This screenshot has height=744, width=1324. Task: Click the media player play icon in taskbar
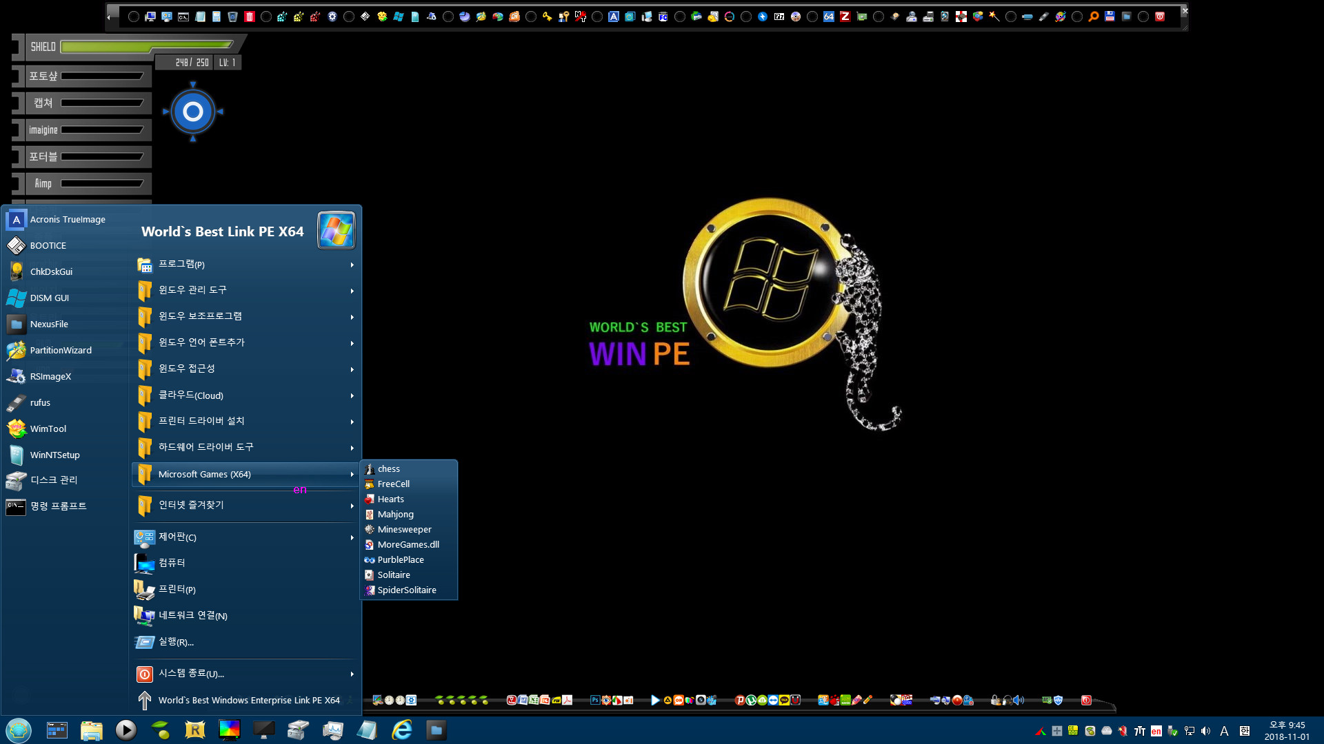click(x=126, y=730)
